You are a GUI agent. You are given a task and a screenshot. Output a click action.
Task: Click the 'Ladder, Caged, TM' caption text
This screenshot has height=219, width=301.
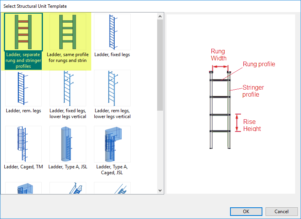coord(23,167)
